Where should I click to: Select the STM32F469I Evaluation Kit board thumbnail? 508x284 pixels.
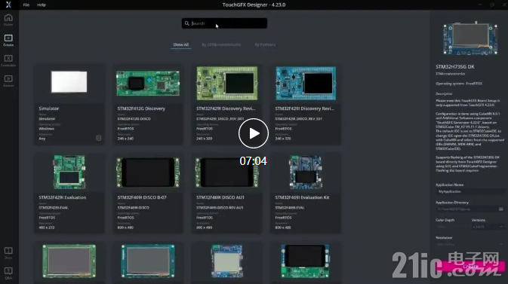pyautogui.click(x=306, y=172)
